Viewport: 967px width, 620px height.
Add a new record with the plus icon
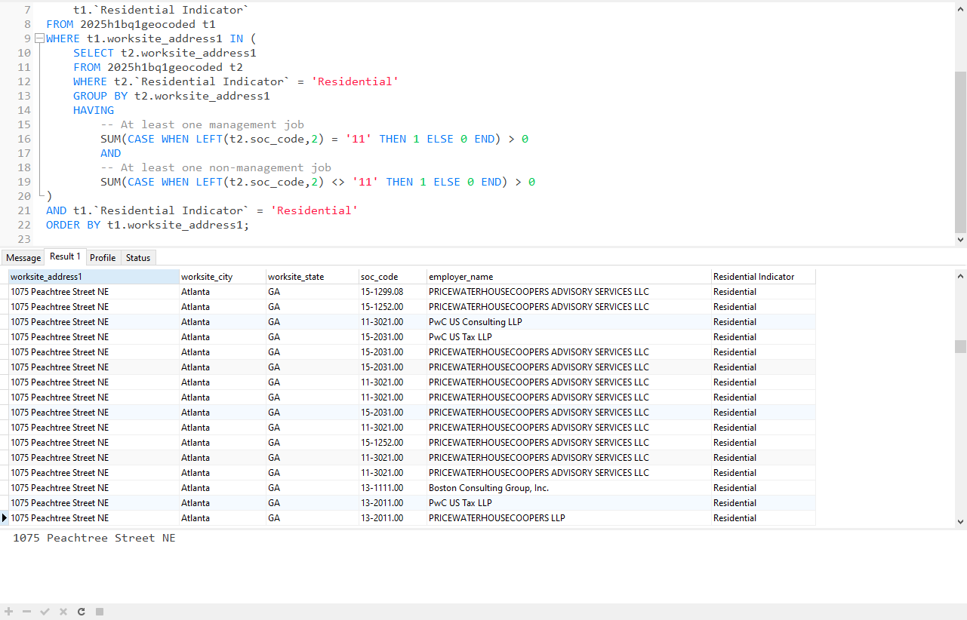(9, 612)
